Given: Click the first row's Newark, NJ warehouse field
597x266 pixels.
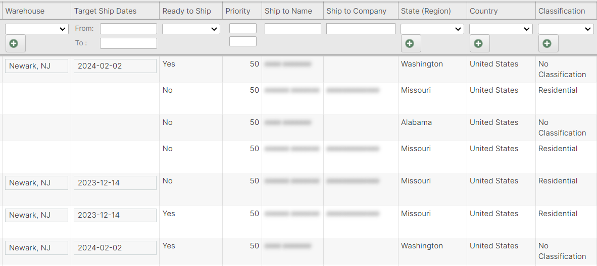Looking at the screenshot, I should pos(36,66).
